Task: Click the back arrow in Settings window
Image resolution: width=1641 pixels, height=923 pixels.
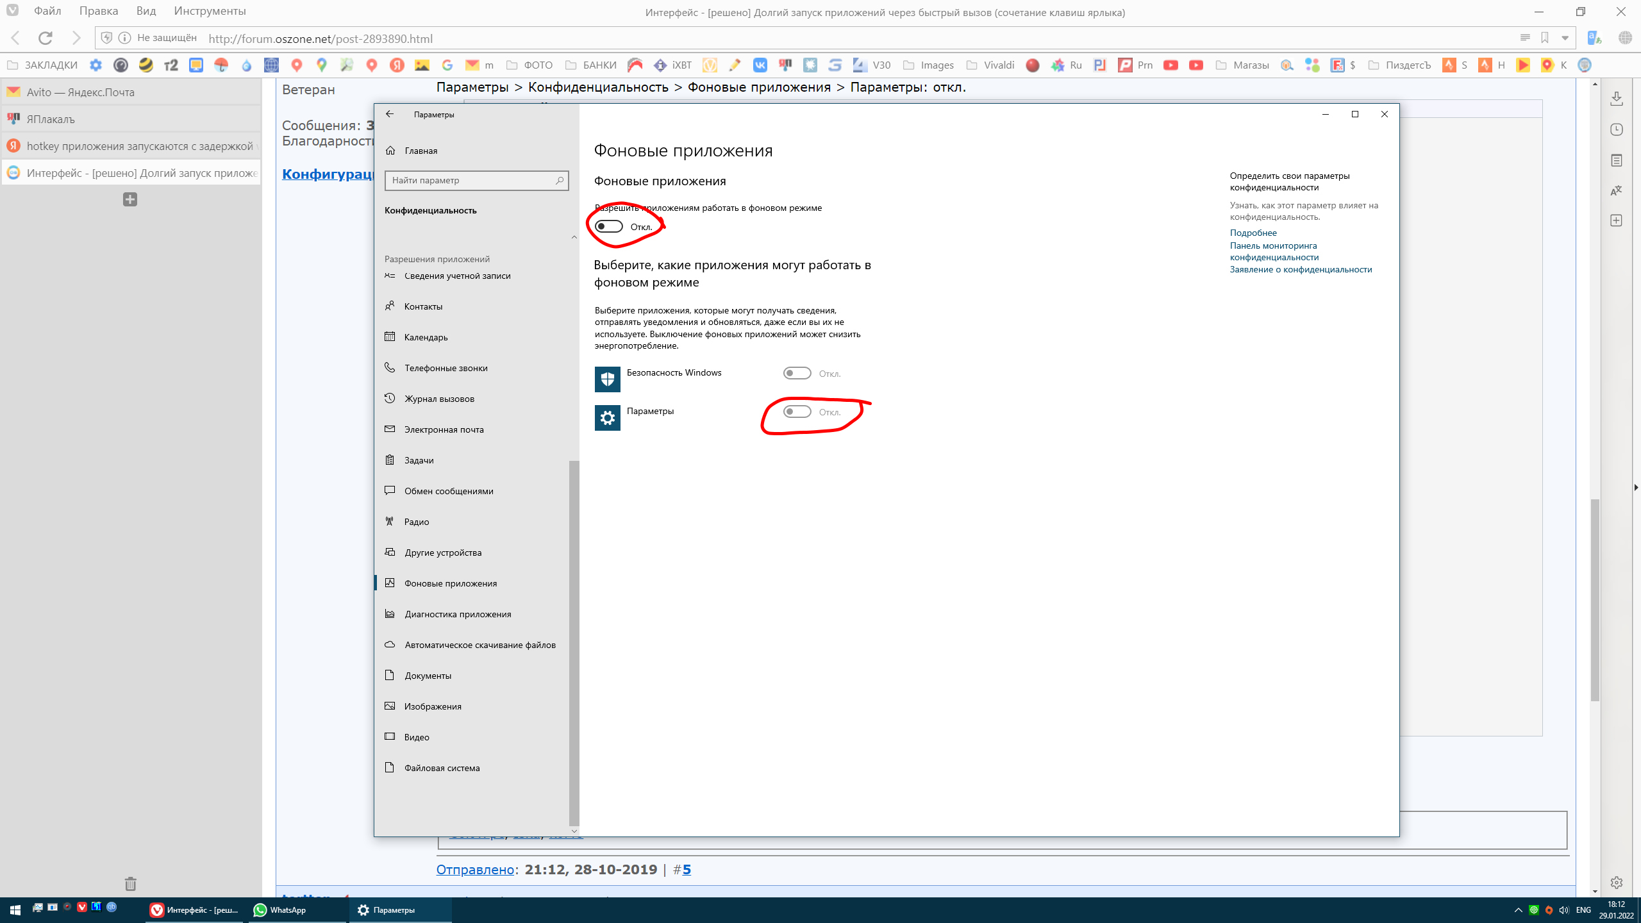Action: tap(390, 114)
